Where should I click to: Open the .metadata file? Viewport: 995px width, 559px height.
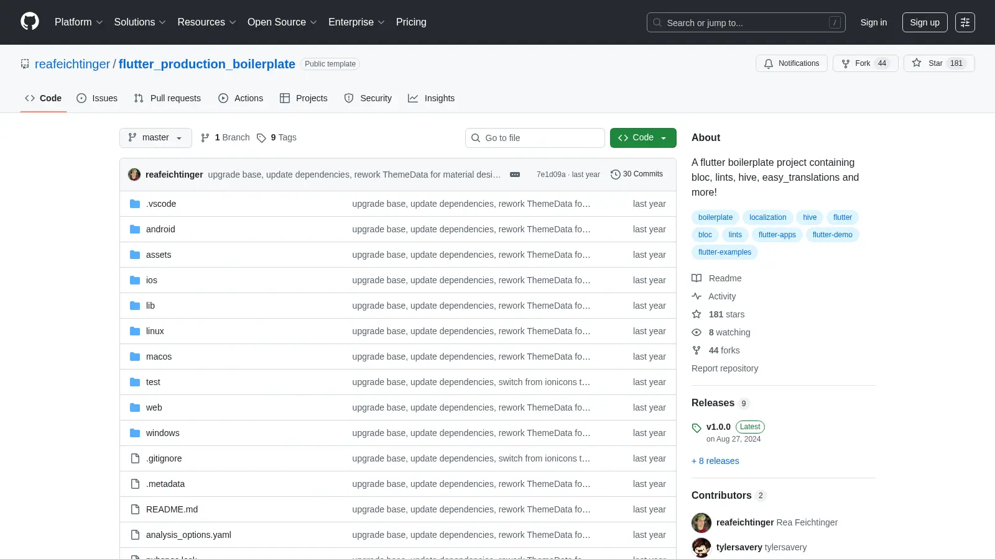165,484
